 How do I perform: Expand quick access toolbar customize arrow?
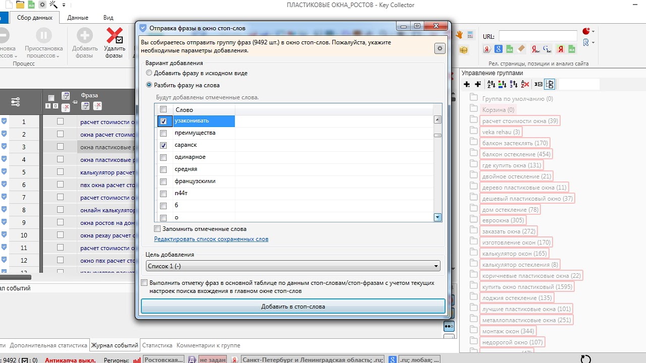[64, 5]
